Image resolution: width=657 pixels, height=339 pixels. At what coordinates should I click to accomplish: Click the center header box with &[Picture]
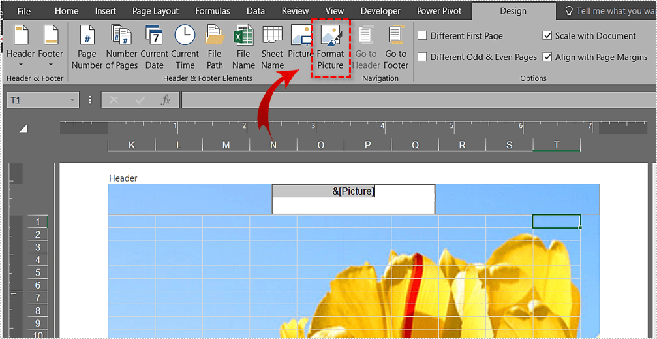(353, 199)
